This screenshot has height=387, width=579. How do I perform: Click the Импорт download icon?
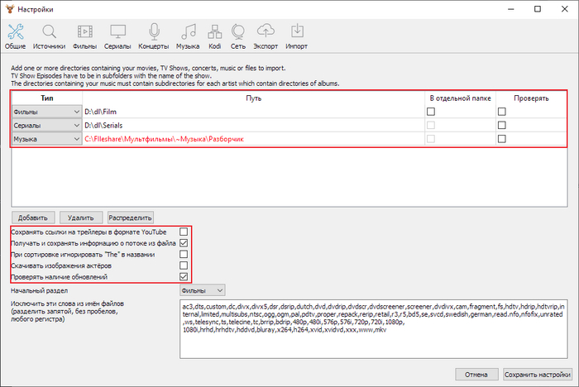coord(296,35)
